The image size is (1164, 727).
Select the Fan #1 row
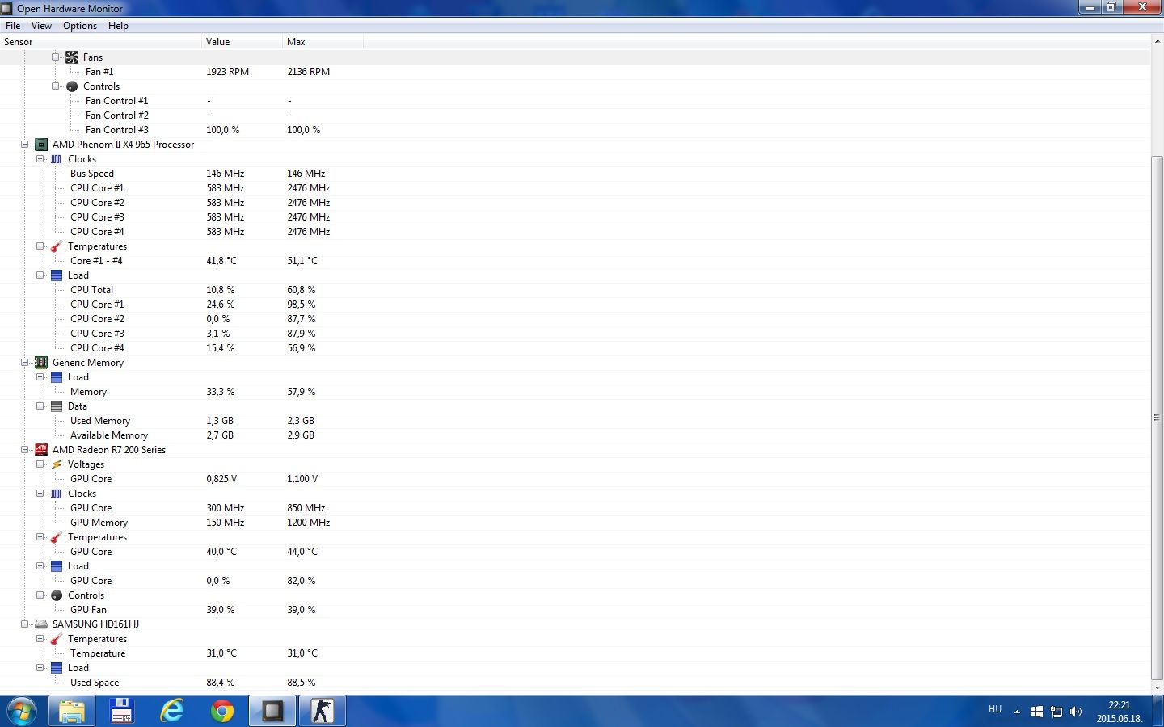pos(575,72)
